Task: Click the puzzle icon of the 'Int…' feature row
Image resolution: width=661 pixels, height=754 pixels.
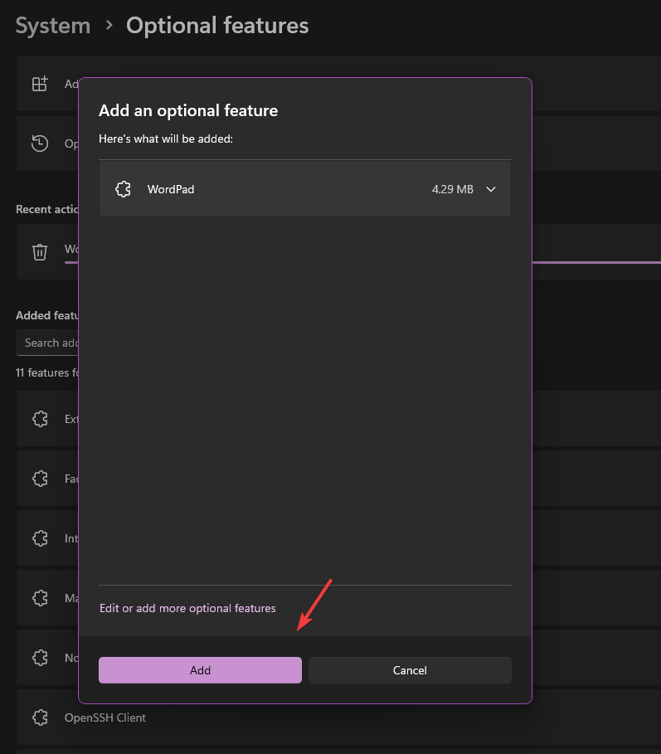Action: point(40,538)
